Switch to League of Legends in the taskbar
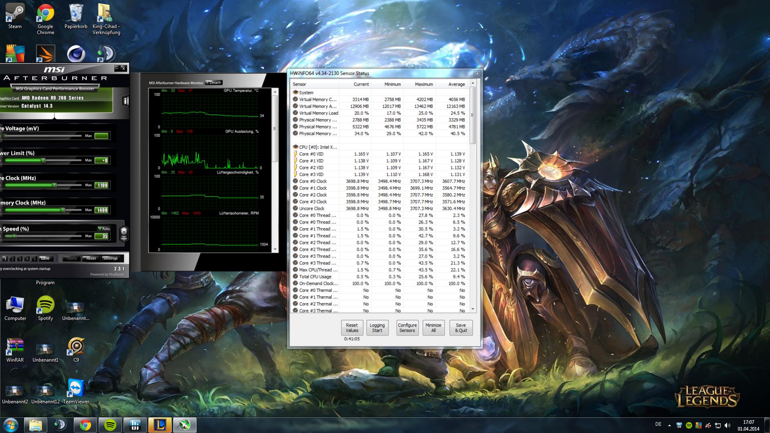This screenshot has width=770, height=433. [160, 425]
